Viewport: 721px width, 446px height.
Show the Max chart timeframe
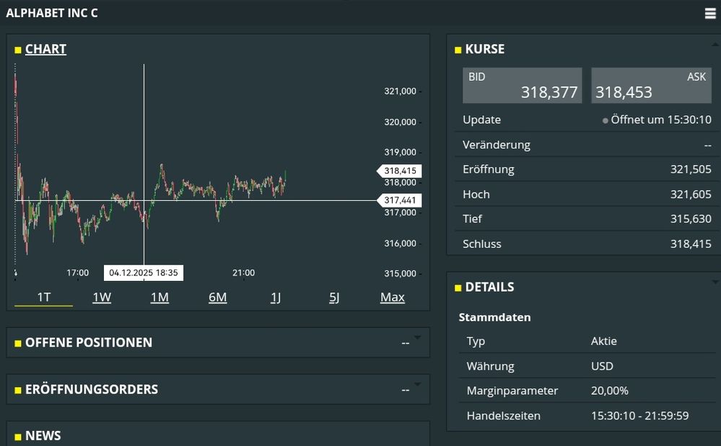coord(392,298)
